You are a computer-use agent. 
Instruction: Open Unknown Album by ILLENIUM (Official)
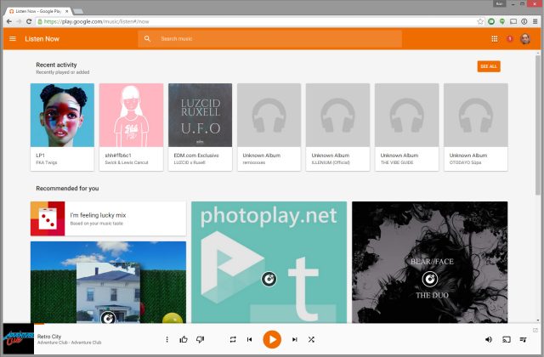click(x=337, y=127)
